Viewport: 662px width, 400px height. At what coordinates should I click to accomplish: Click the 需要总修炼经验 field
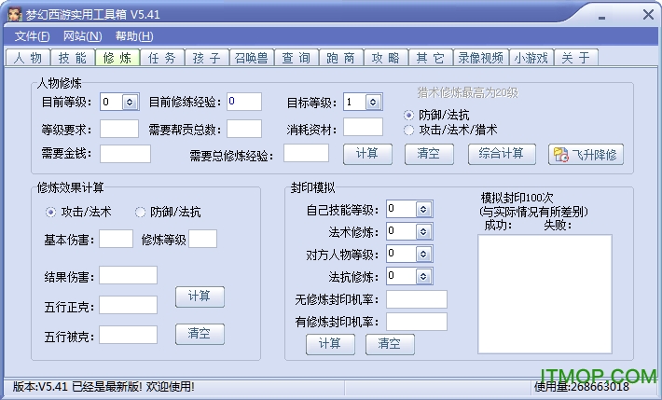tap(306, 153)
